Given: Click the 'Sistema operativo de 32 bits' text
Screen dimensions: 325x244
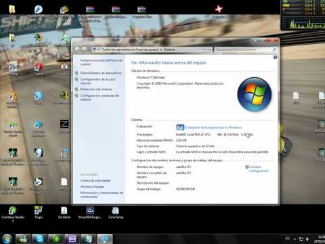Looking at the screenshot, I should (195, 146).
